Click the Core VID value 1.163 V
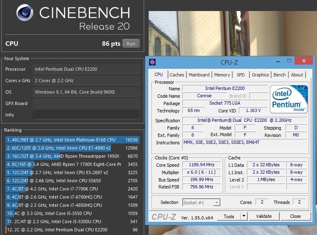The image size is (317, 235). point(253,110)
